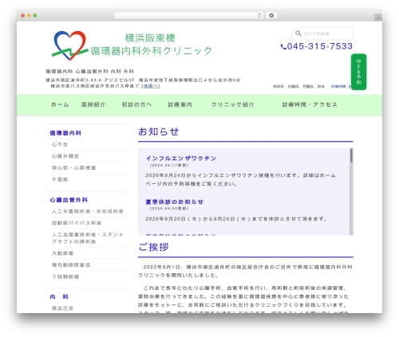Select 大動脈瘤 in sidebar
The height and width of the screenshot is (337, 399).
pos(62,253)
